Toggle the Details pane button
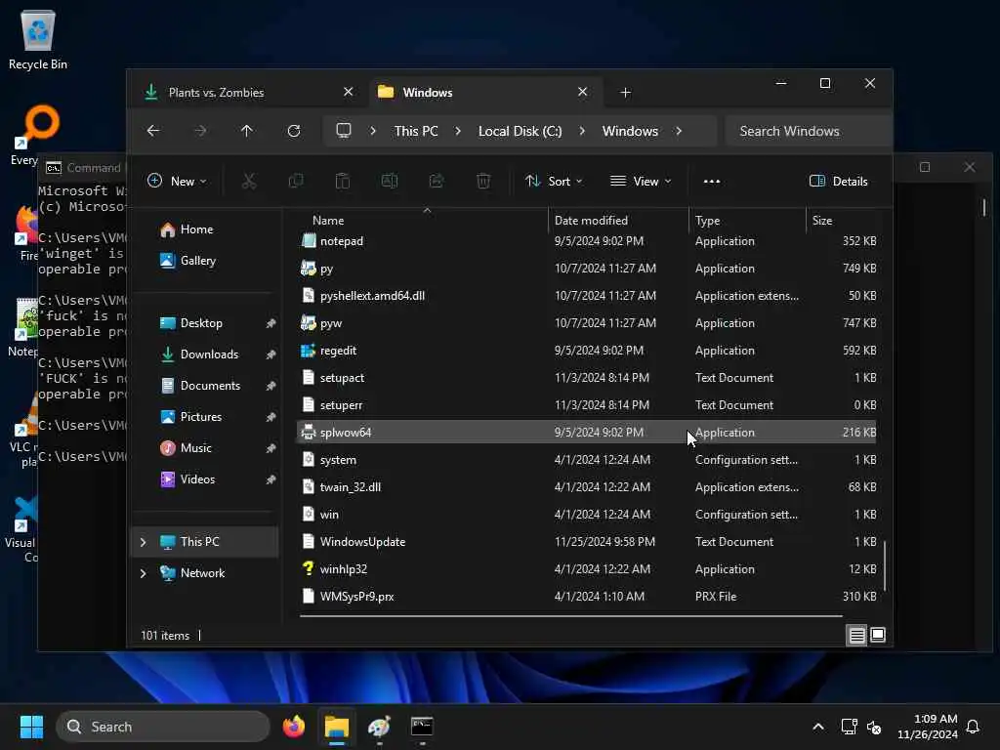Screen dimensions: 1000x750 pyautogui.click(x=838, y=181)
